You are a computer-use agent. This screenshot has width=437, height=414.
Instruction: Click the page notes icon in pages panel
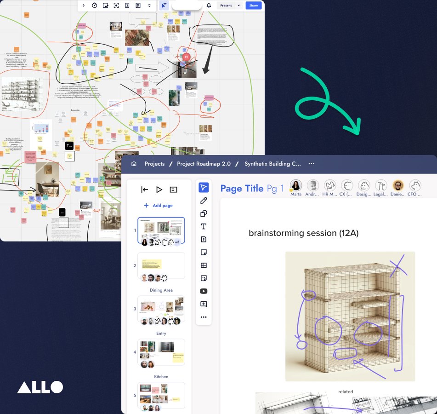point(173,190)
